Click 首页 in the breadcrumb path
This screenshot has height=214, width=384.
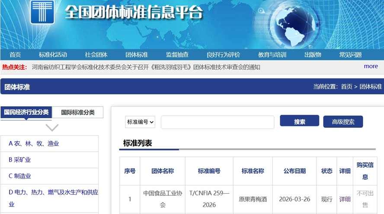click(346, 87)
